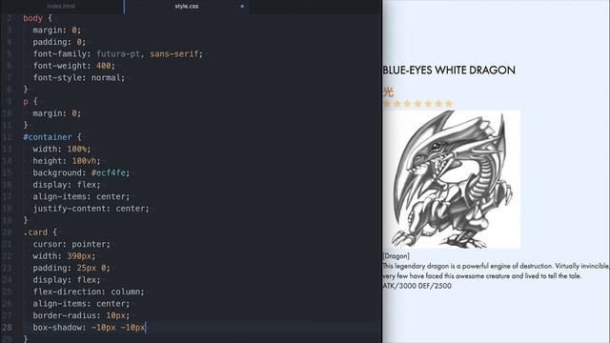The height and width of the screenshot is (343, 610).
Task: Click the 'height: 100vh;' line
Action: [67, 161]
